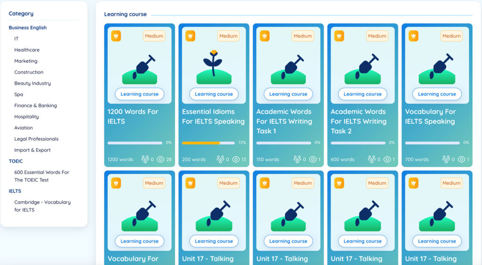Click eye views icon on 1200 words card
The width and height of the screenshot is (482, 265).
pos(161,159)
